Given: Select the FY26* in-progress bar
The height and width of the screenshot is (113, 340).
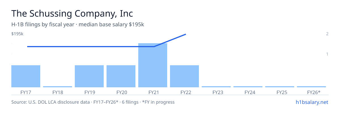Looking at the screenshot, I should [311, 87].
